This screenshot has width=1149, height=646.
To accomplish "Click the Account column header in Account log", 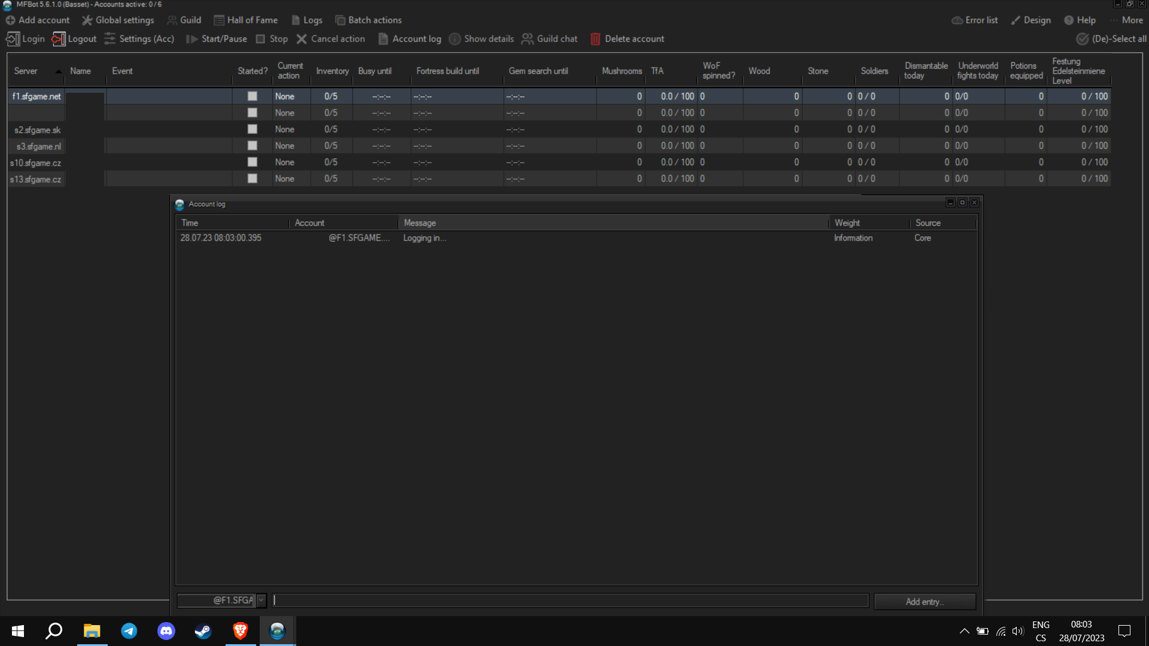I will (344, 223).
